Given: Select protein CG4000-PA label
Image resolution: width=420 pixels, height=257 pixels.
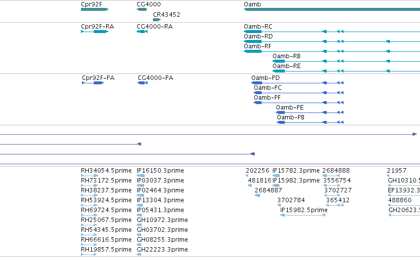Looking at the screenshot, I should click(x=155, y=78).
